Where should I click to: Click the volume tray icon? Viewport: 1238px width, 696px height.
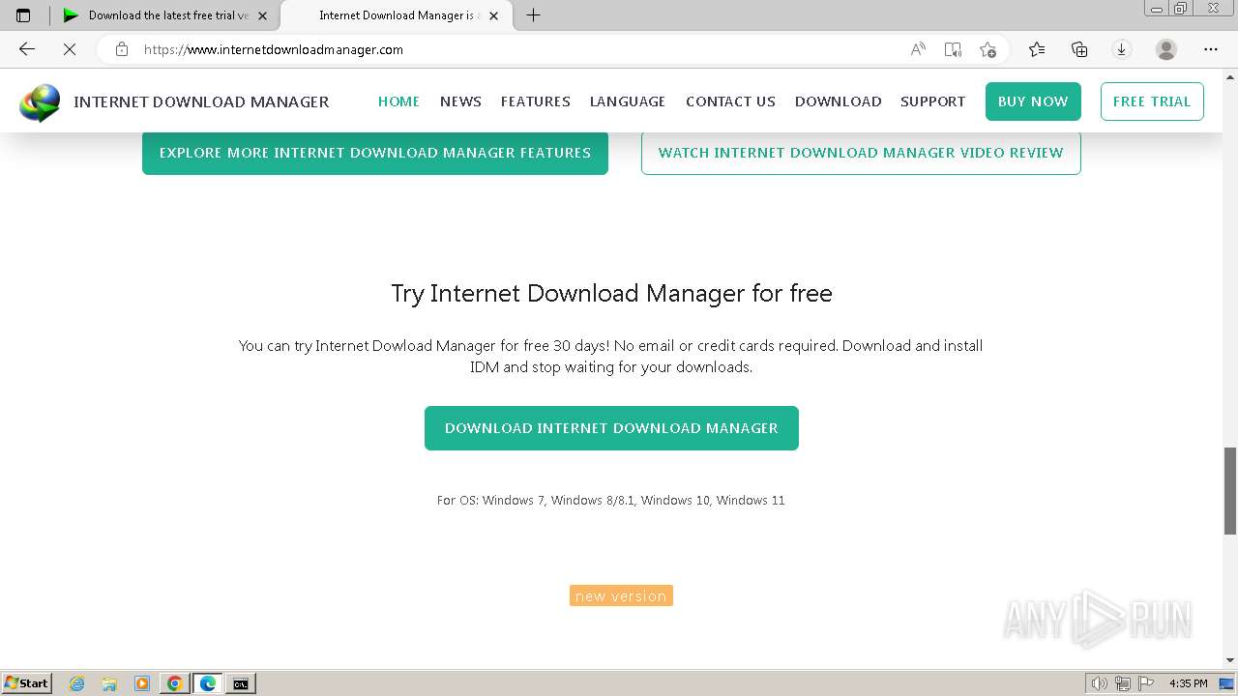click(x=1099, y=683)
